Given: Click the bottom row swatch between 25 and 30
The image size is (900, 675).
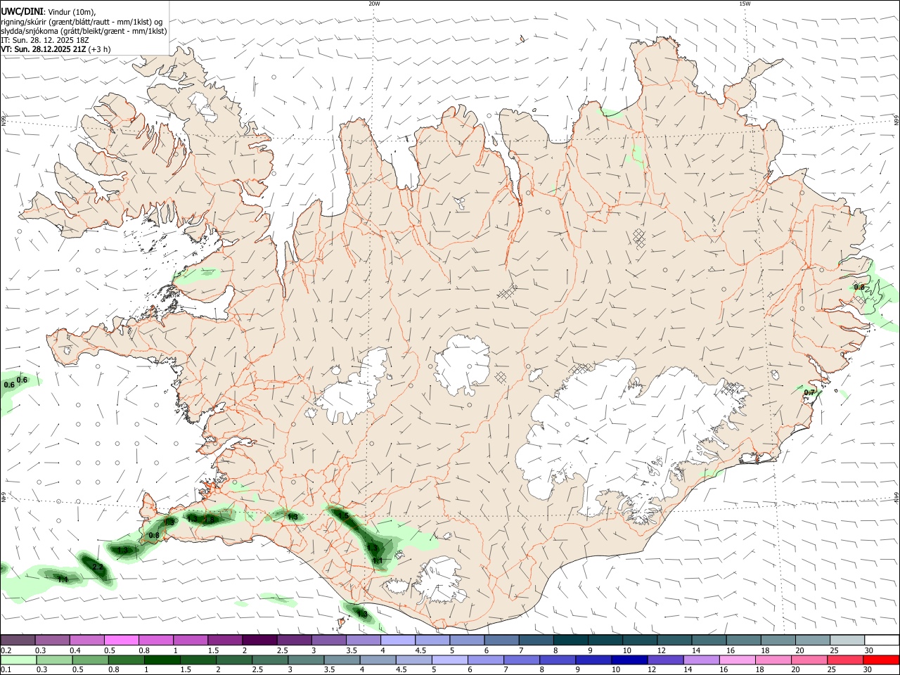Looking at the screenshot, I should click(x=844, y=660).
